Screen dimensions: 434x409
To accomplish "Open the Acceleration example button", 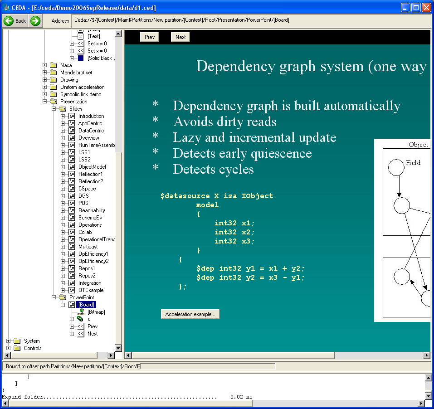I will (x=190, y=314).
